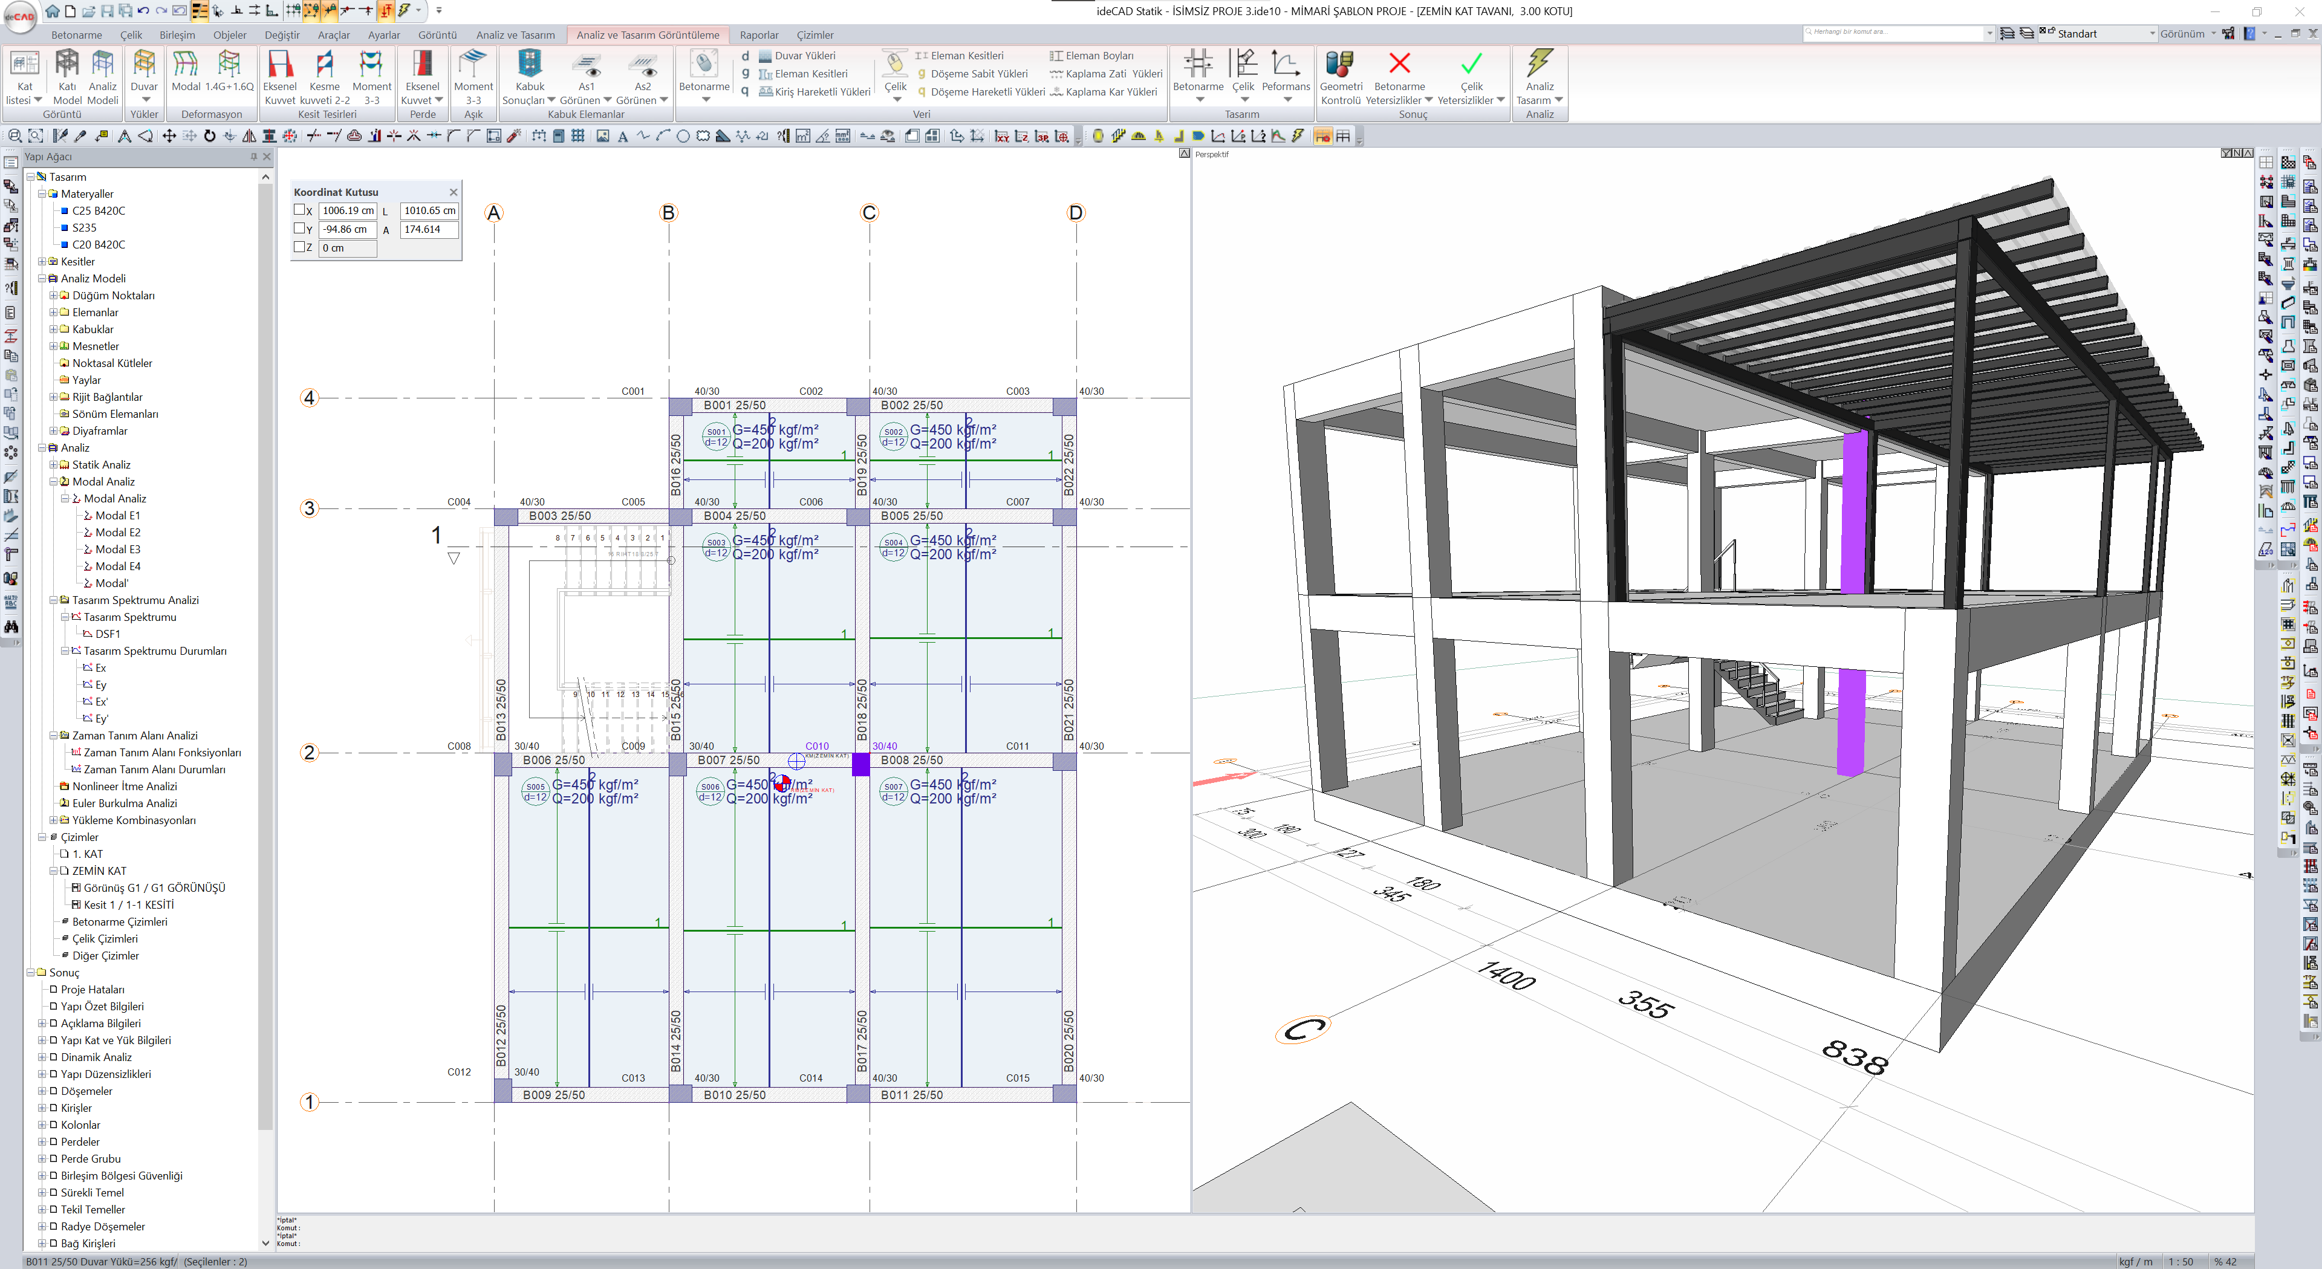Switch to the Analiz ve Tasarım tab

coord(515,35)
